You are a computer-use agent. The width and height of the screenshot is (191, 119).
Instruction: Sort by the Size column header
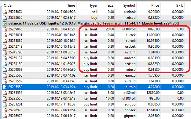(106, 5)
